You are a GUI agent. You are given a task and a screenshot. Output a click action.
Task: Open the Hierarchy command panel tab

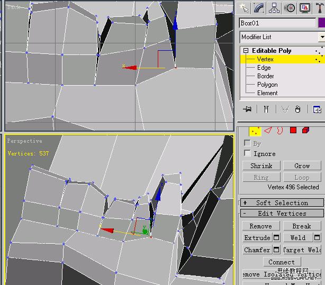[x=274, y=8]
